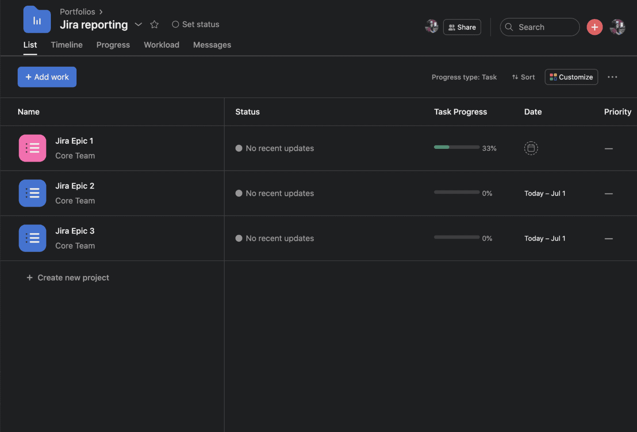Change the Progress type: Task setting
This screenshot has height=432, width=637.
pyautogui.click(x=464, y=77)
